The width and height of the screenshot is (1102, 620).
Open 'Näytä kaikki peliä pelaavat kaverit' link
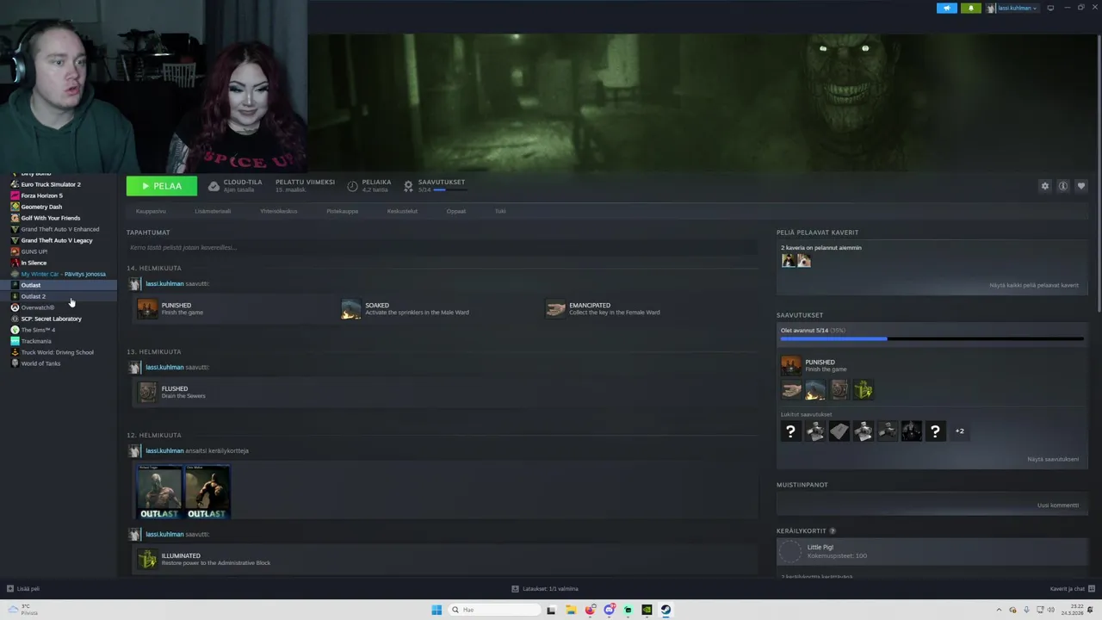(1034, 285)
